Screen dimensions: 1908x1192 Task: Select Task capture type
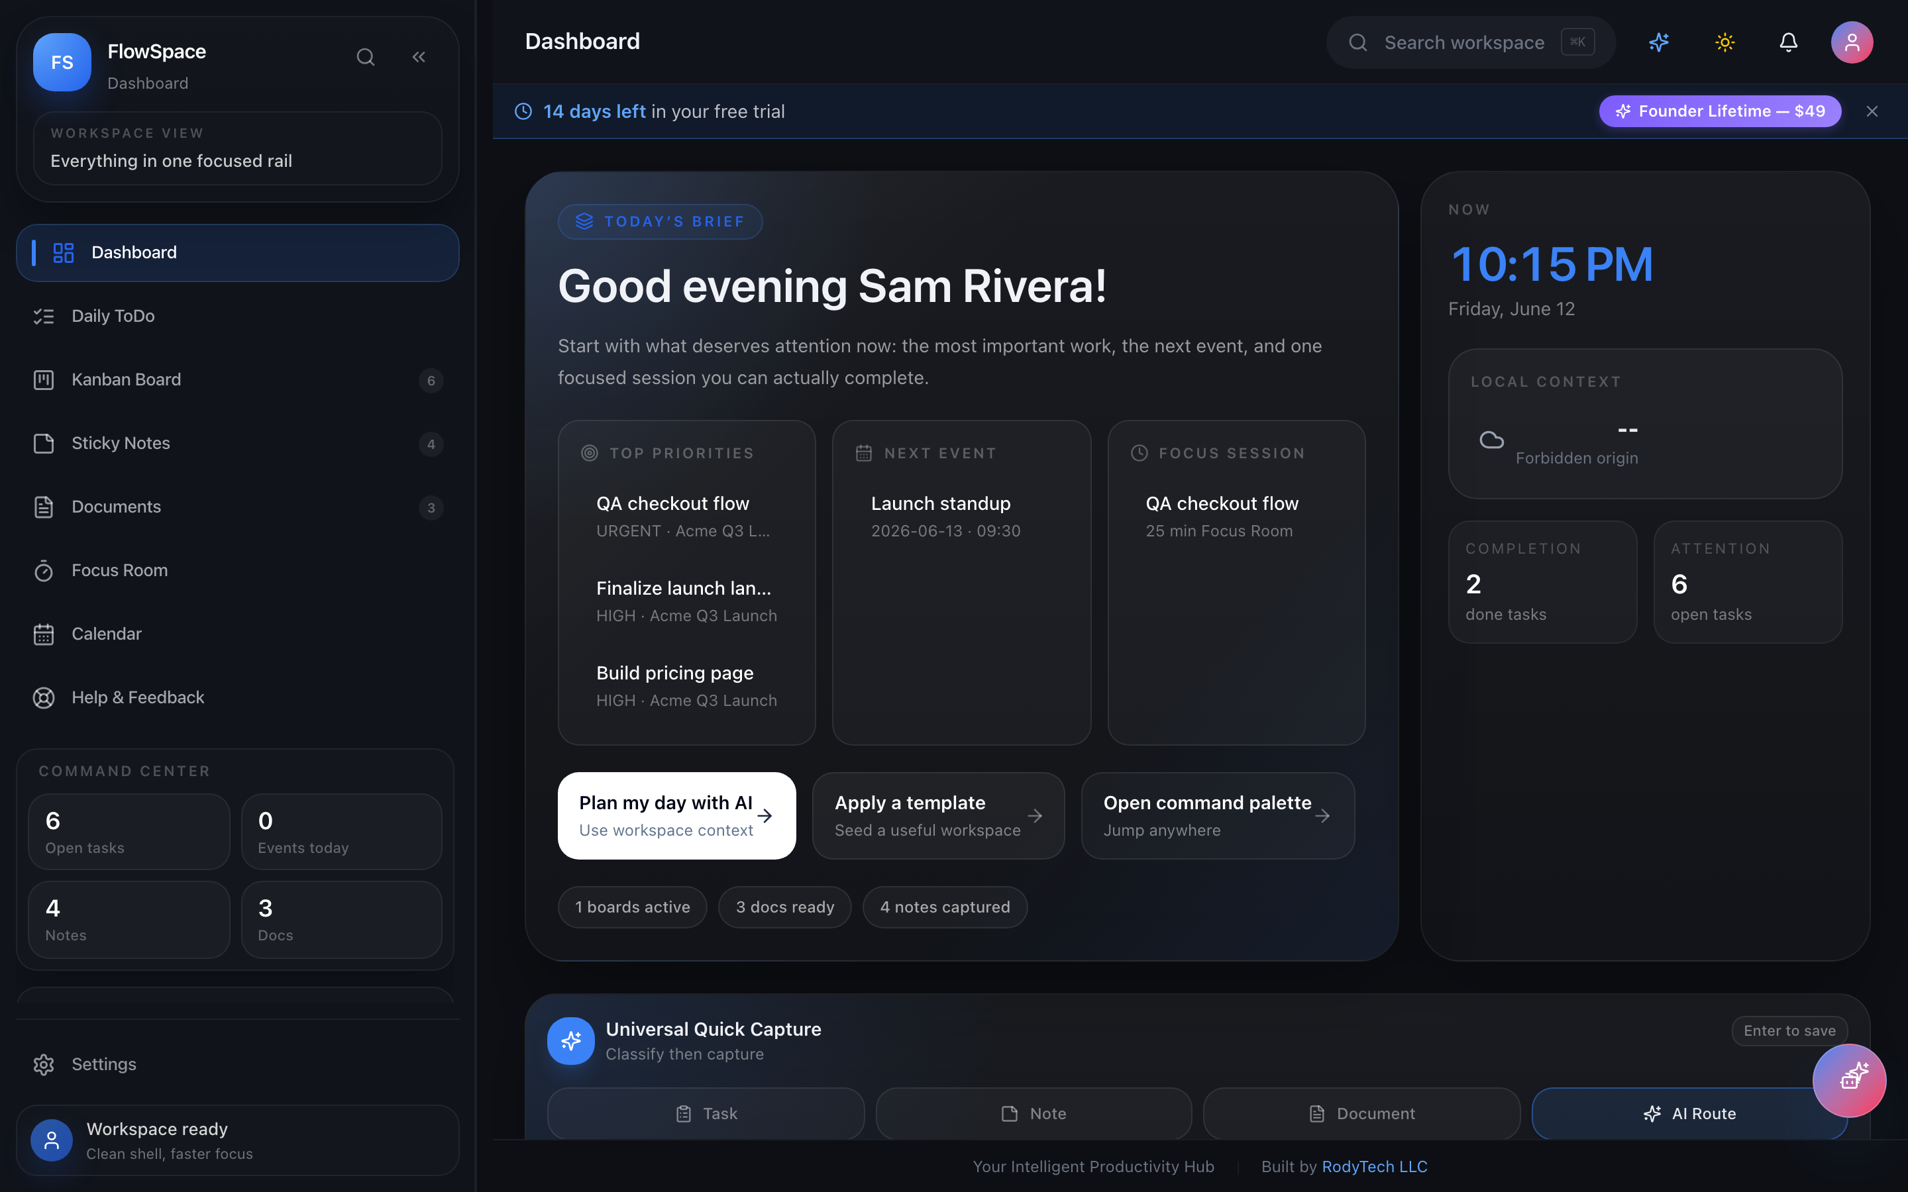[706, 1113]
